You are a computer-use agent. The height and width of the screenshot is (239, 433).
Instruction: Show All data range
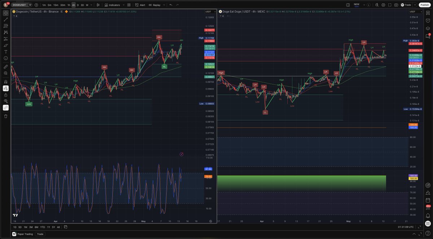click(x=58, y=227)
